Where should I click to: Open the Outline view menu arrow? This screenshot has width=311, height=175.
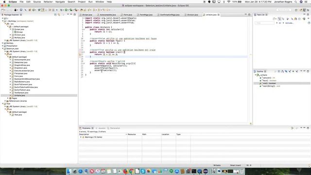(301, 71)
